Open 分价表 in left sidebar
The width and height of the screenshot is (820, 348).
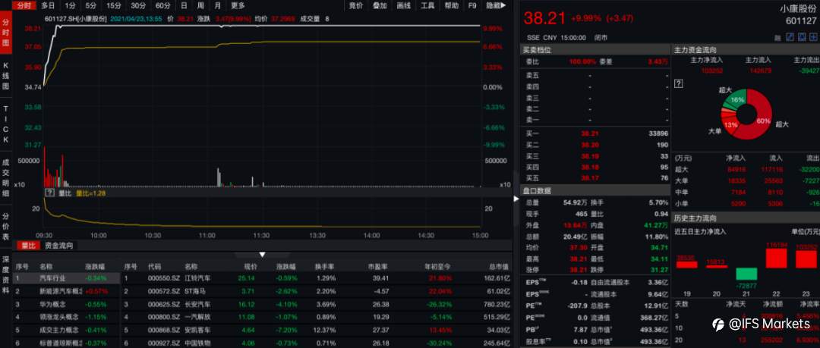tap(6, 226)
